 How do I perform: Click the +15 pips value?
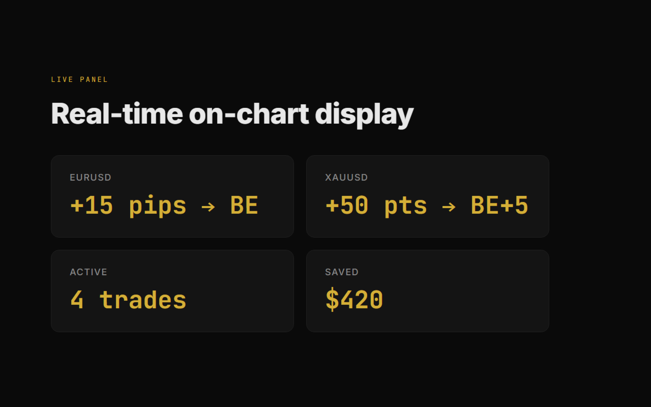click(128, 206)
